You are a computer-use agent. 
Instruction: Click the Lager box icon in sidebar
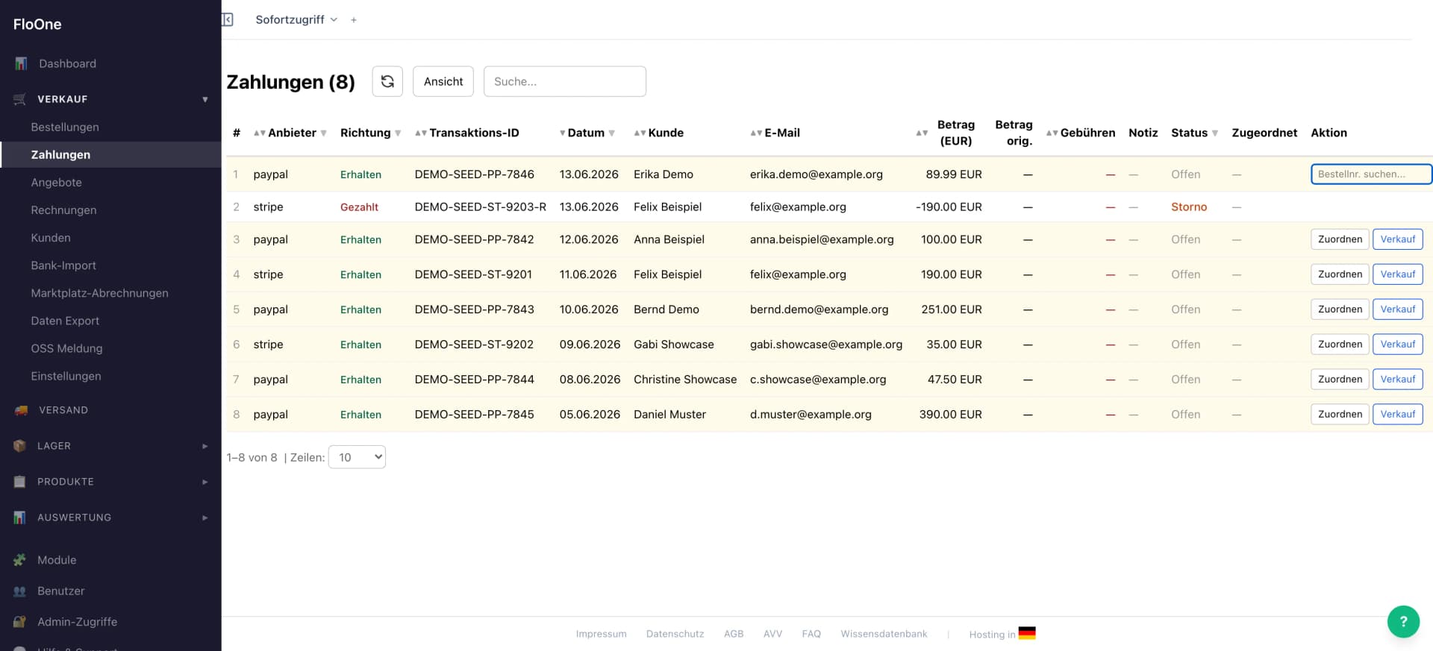(20, 446)
